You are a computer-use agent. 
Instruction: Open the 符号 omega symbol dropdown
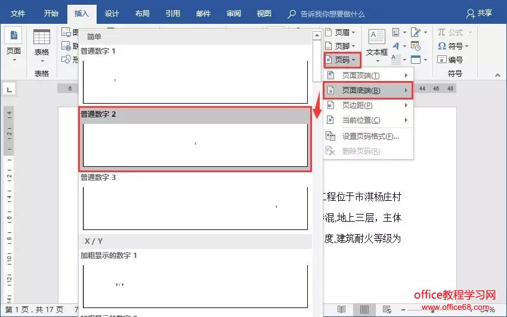point(453,46)
